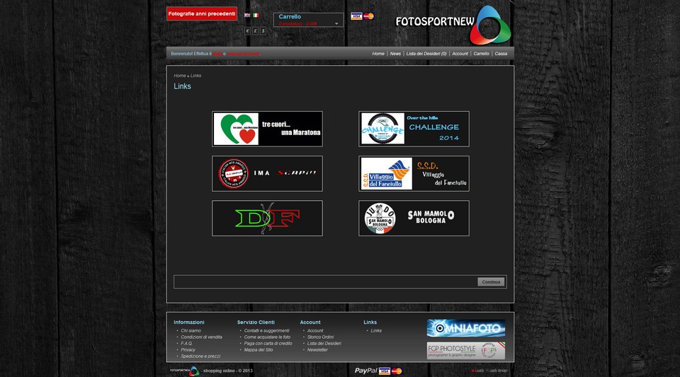Viewport: 680px width, 377px height.
Task: Open News in the top navigation
Action: pos(395,54)
